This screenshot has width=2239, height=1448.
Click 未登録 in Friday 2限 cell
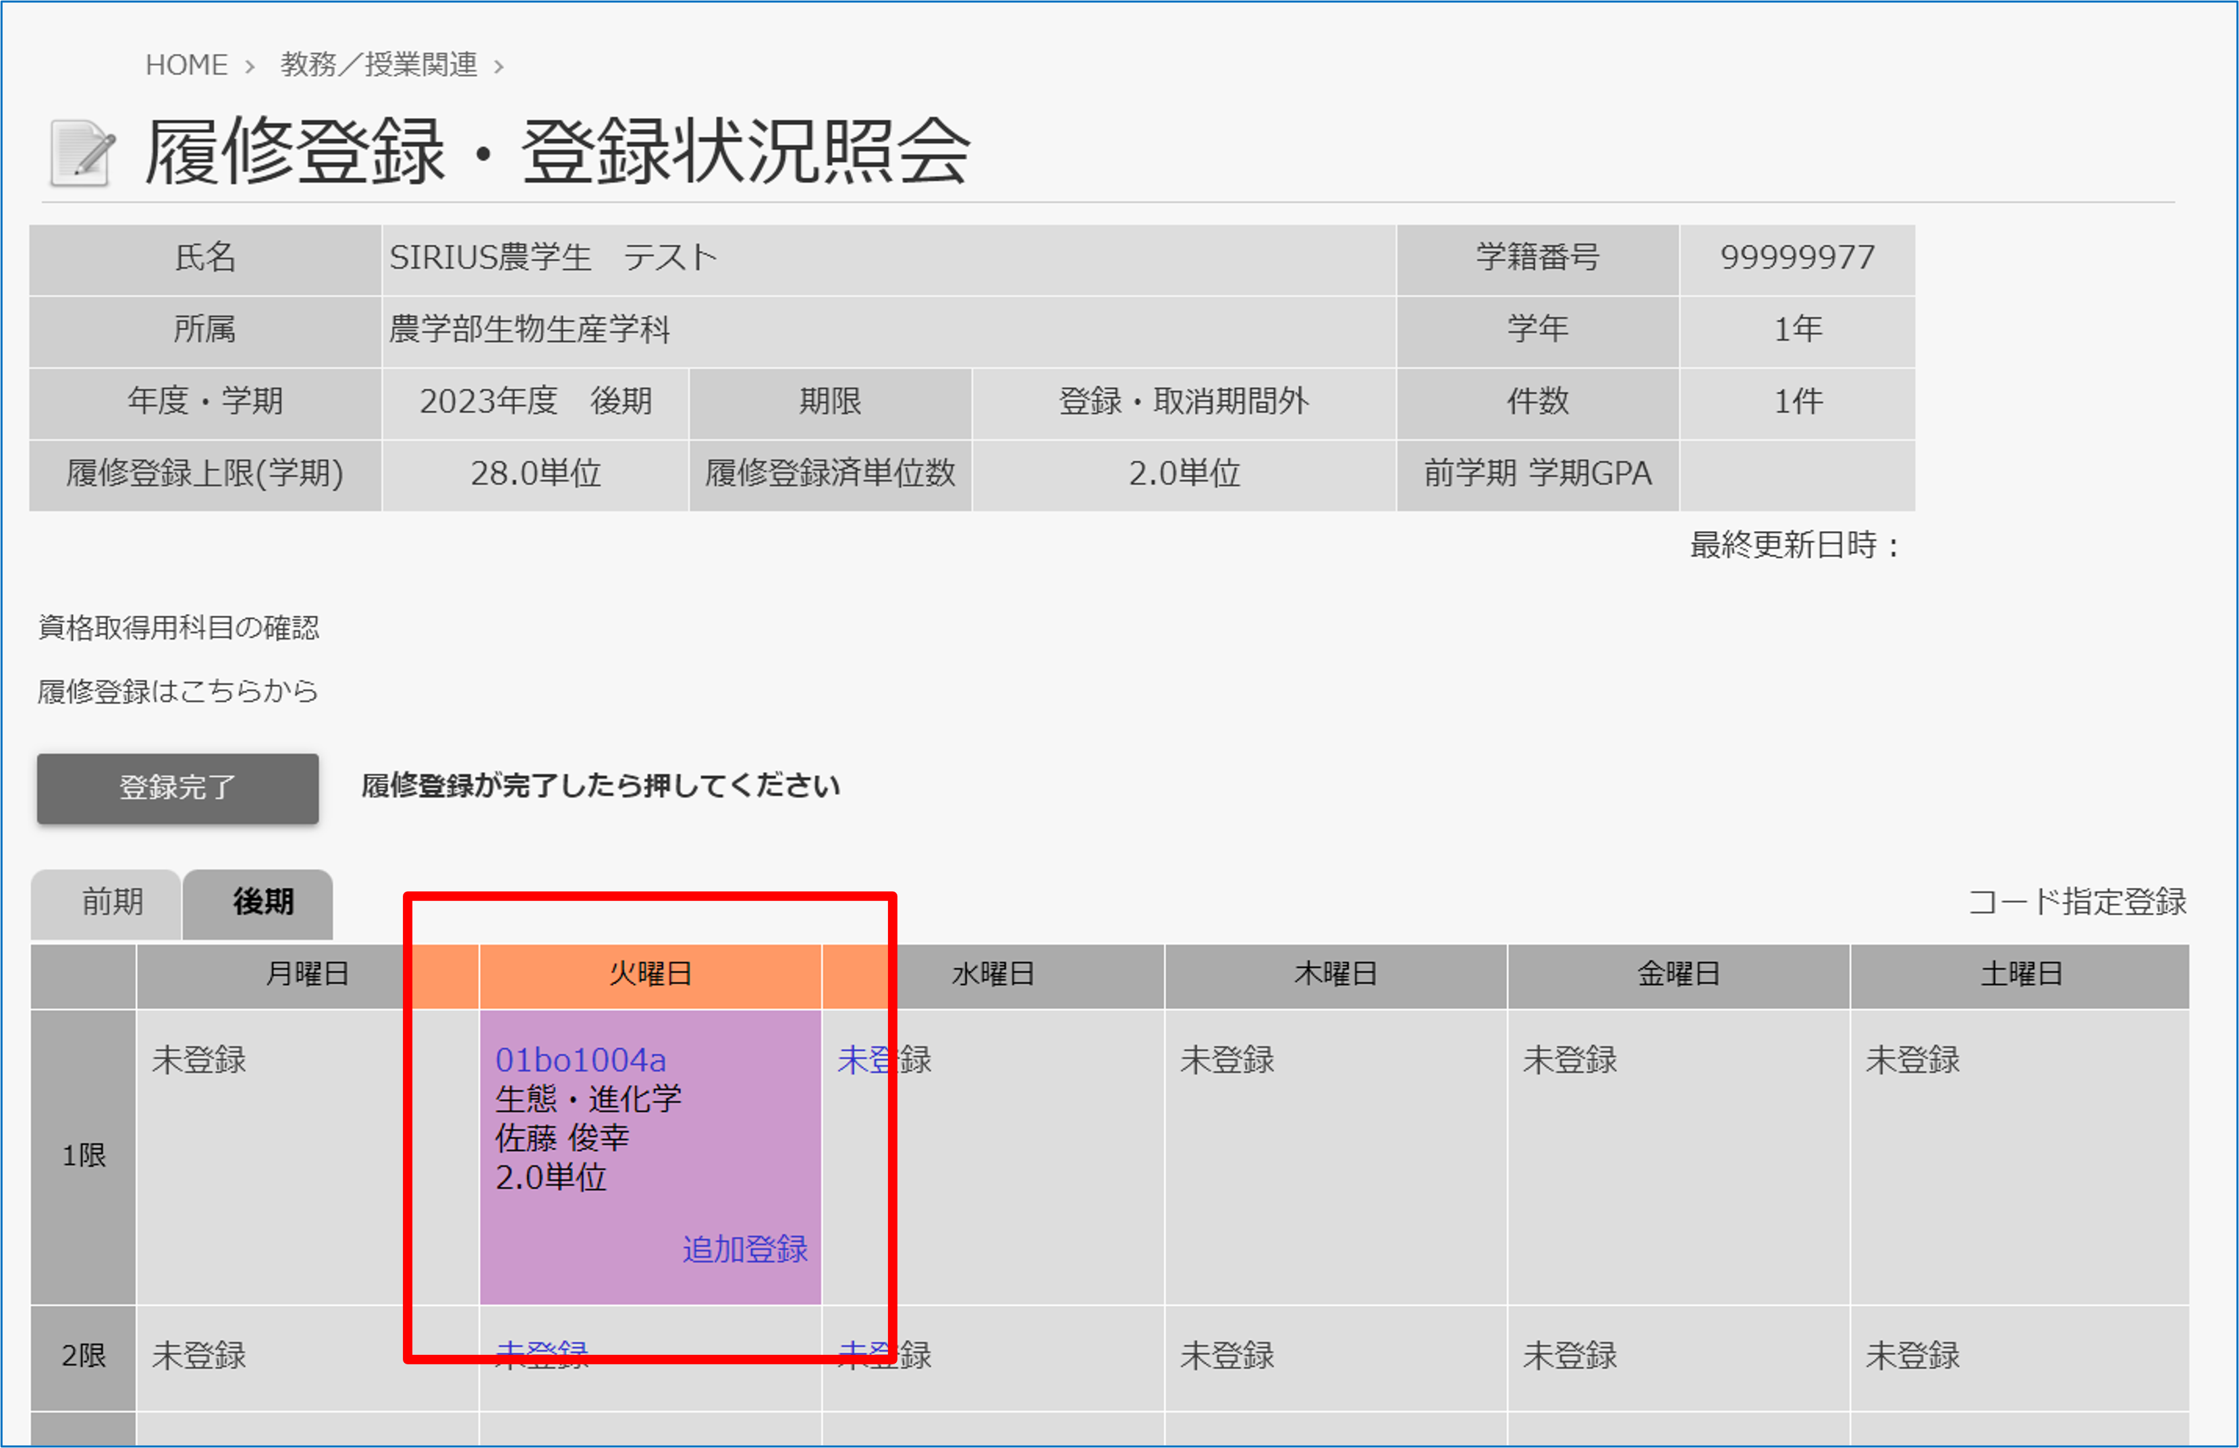point(1570,1355)
